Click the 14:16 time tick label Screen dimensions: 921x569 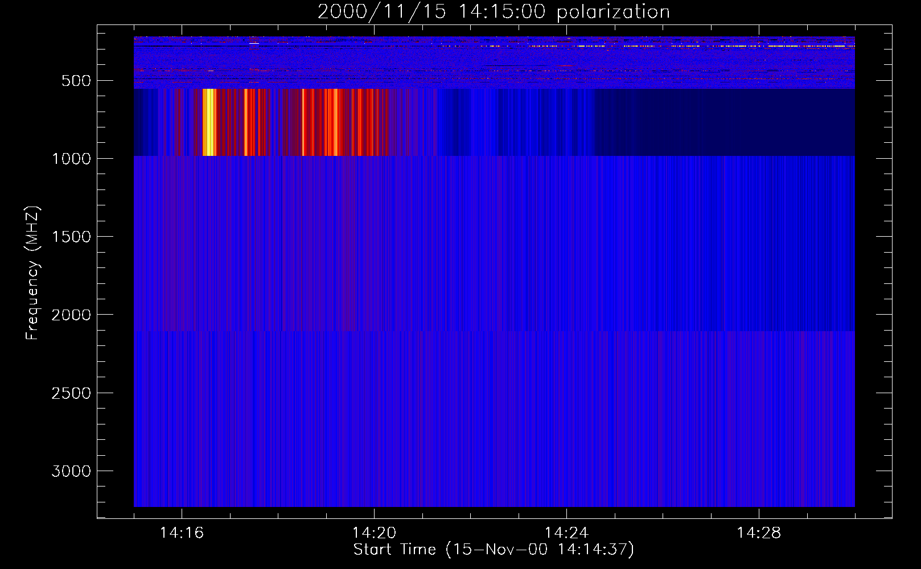[182, 533]
